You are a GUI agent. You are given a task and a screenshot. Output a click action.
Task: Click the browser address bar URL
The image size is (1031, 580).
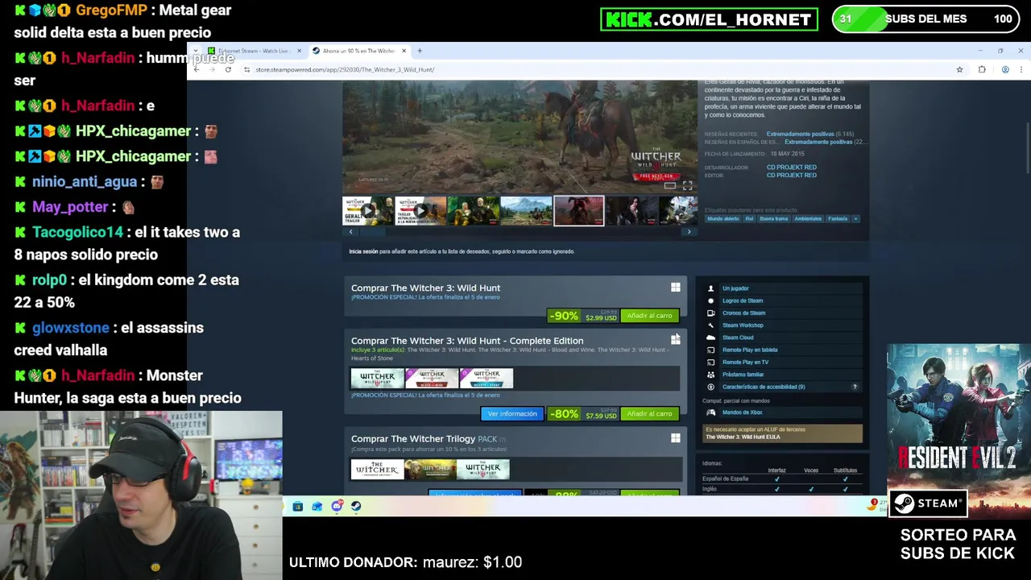tap(345, 69)
